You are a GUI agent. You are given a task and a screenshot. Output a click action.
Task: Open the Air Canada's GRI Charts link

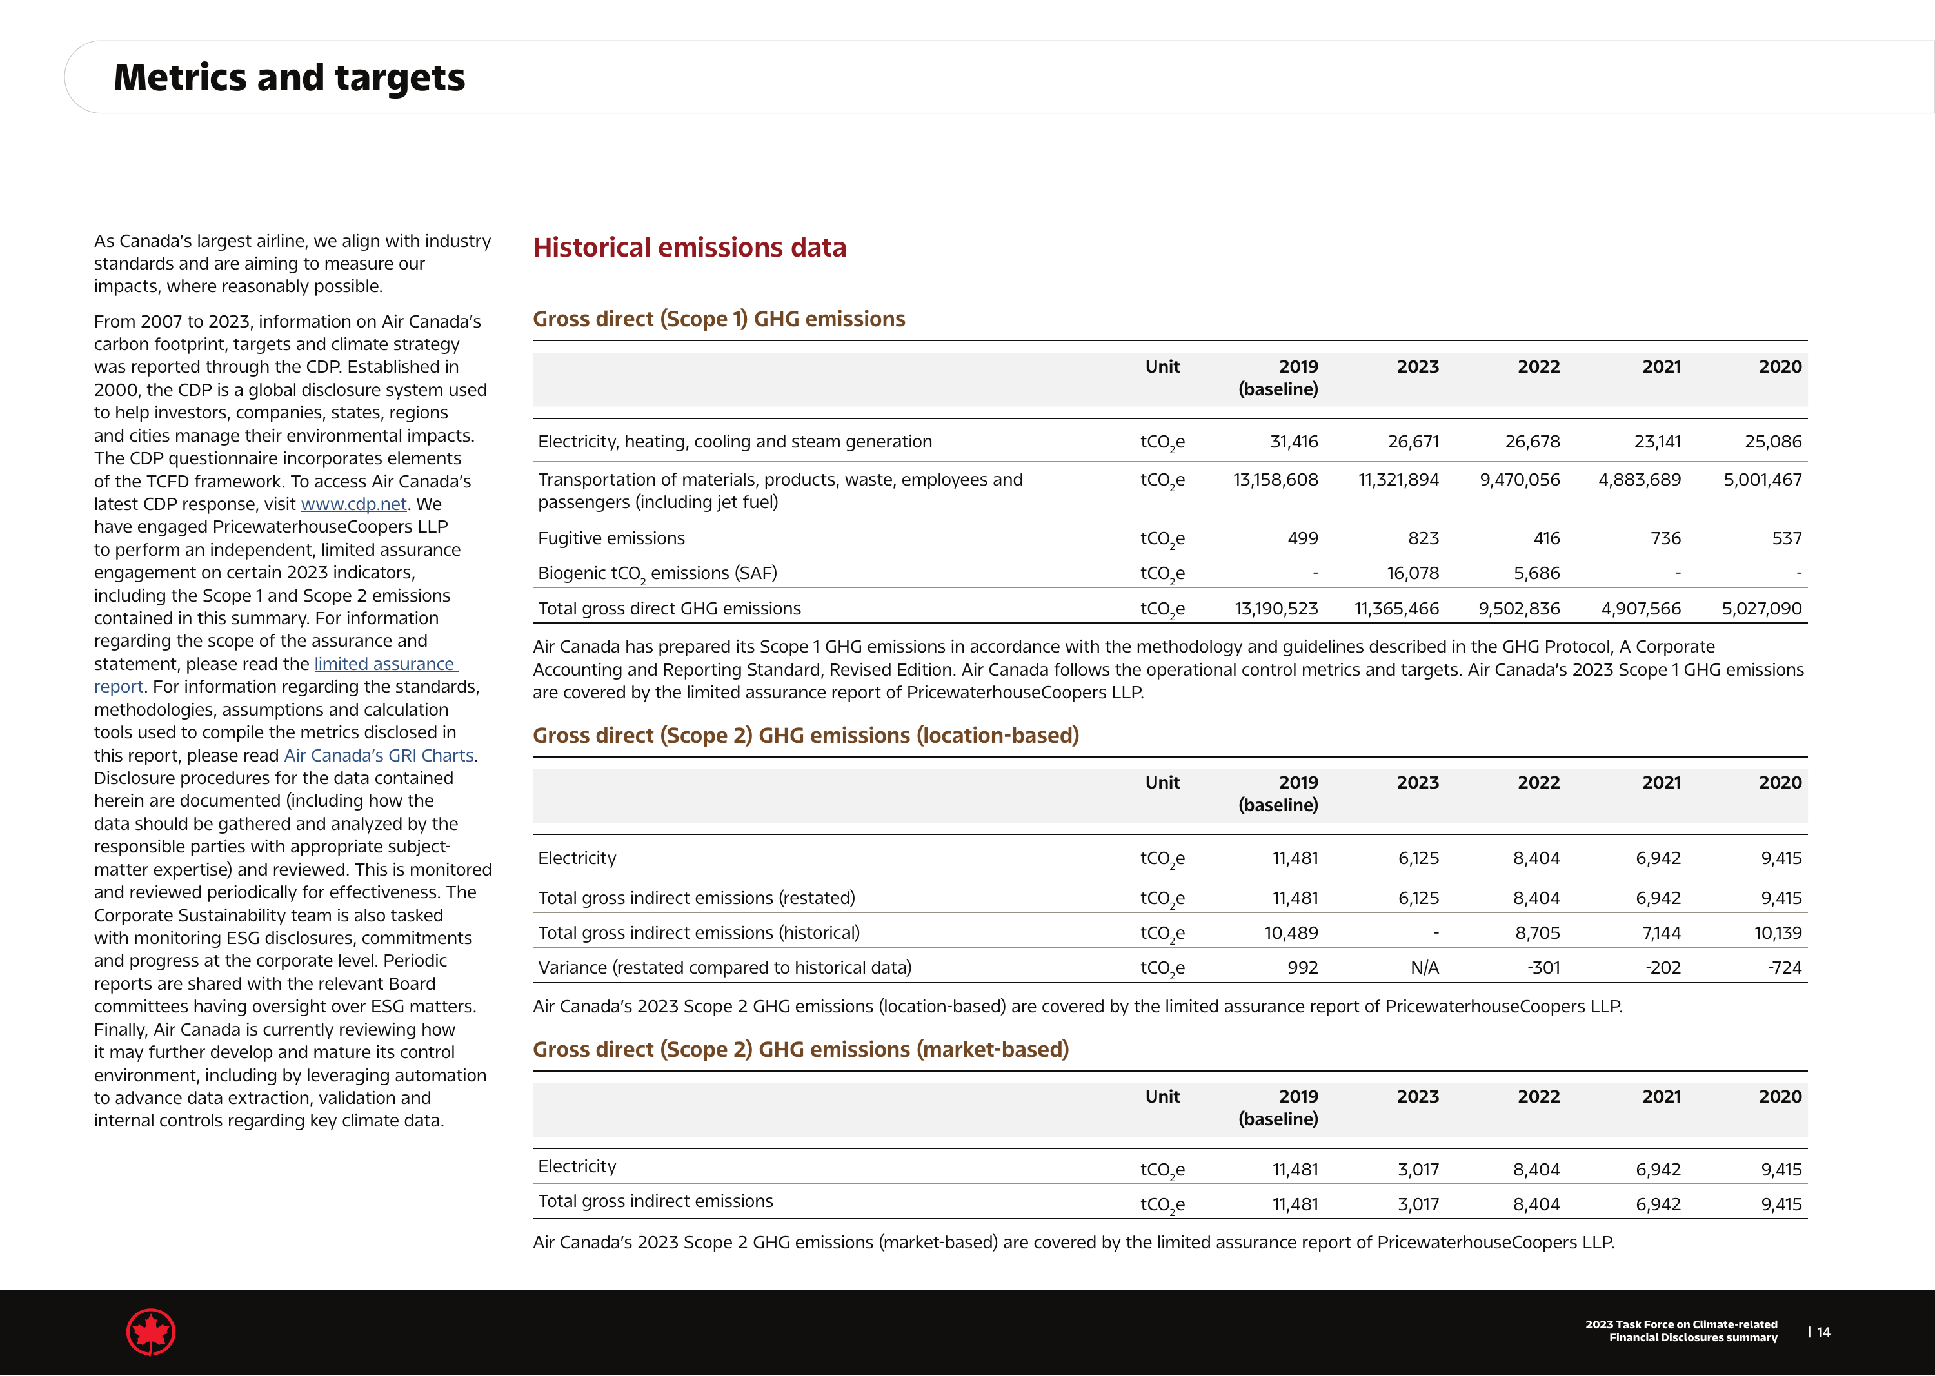[378, 756]
